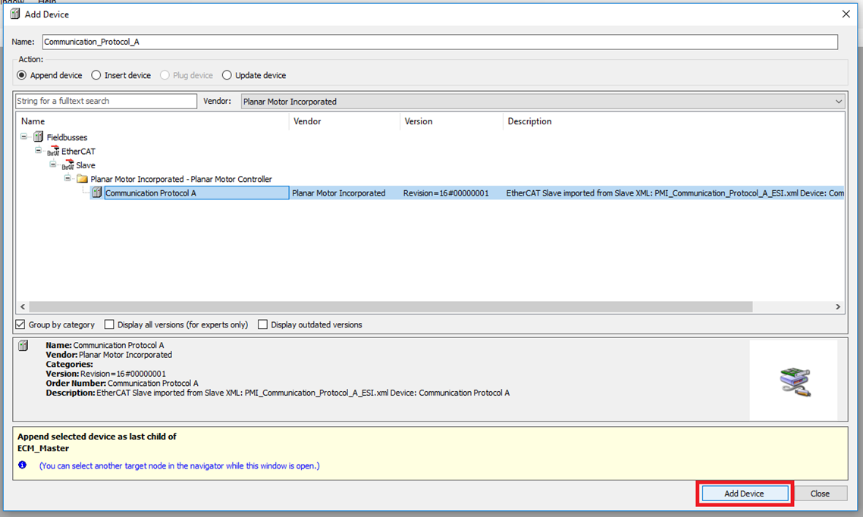Viewport: 863px width, 517px height.
Task: Uncheck Group by category checkbox
Action: pos(20,324)
